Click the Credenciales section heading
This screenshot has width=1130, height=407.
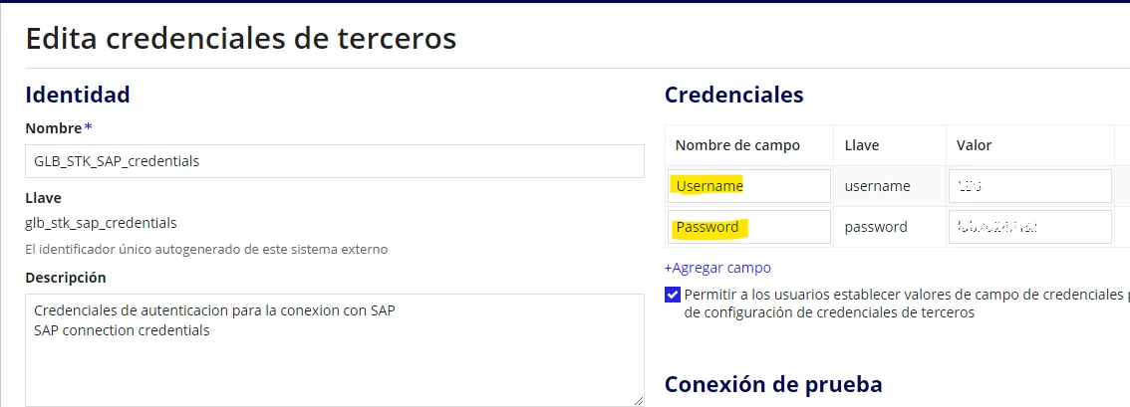coord(733,95)
